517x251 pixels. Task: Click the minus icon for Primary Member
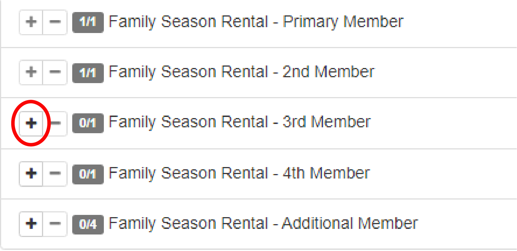pos(55,22)
